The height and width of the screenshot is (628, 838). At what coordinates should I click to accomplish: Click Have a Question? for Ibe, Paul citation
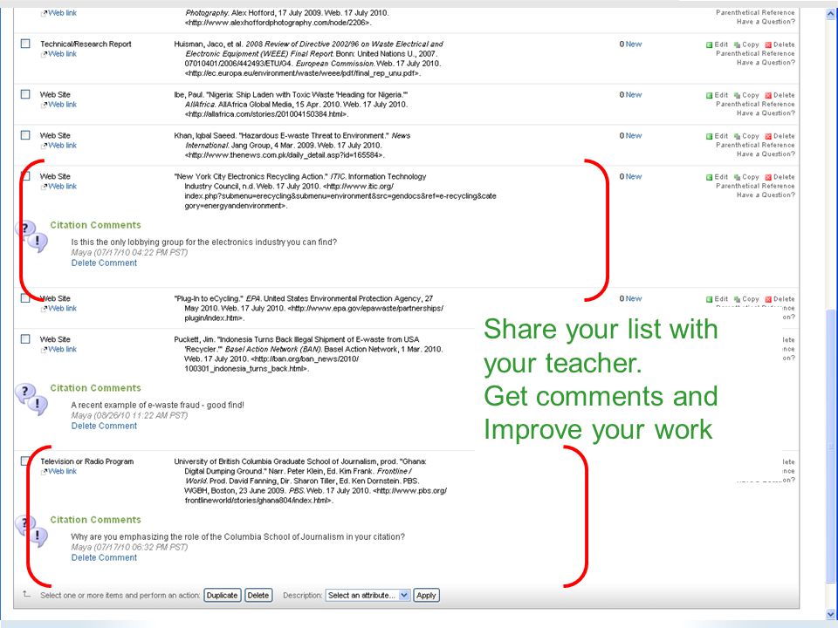tap(766, 113)
